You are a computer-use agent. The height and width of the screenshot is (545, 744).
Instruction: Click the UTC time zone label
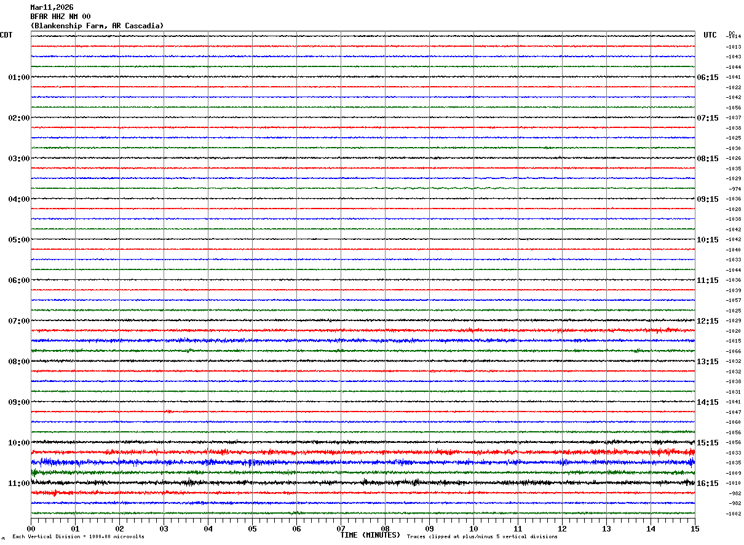tap(710, 35)
